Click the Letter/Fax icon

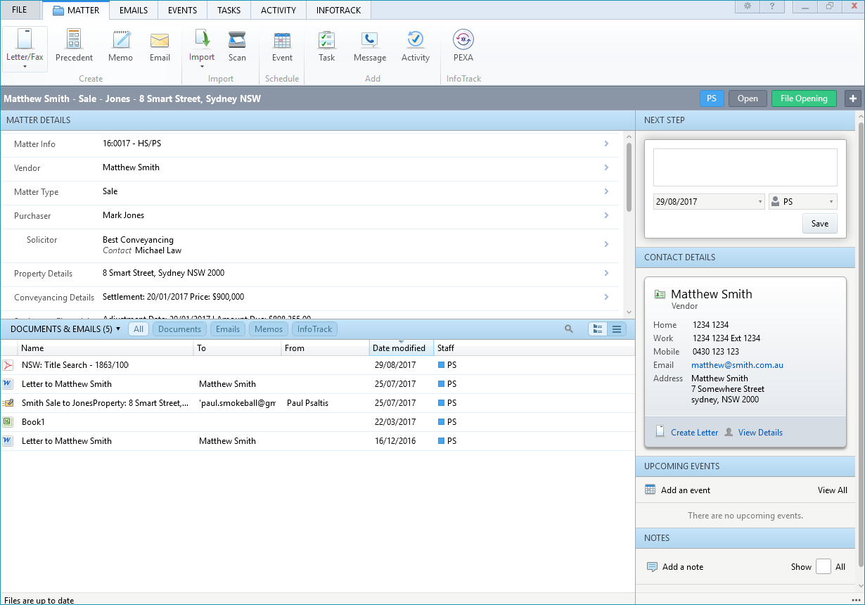tap(25, 39)
